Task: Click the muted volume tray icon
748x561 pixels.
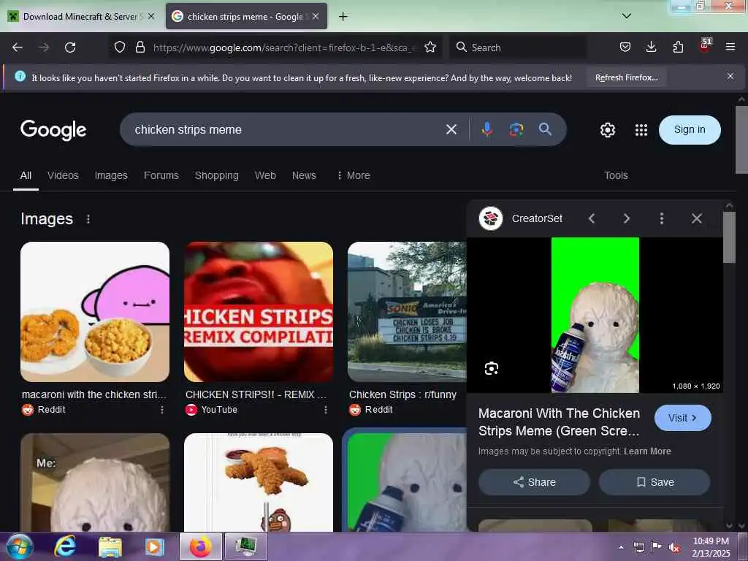Action: tap(674, 548)
